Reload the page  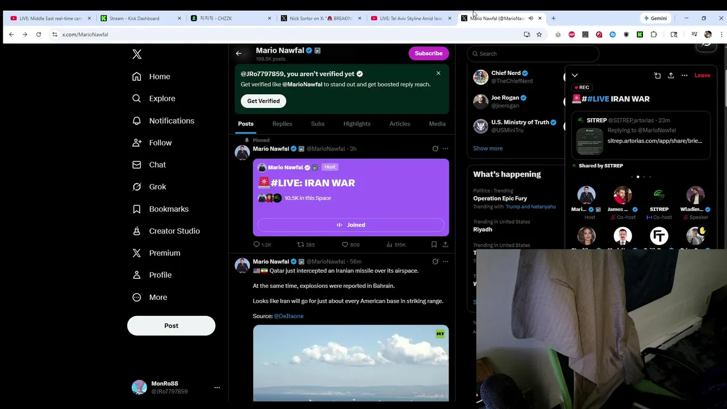(39, 35)
